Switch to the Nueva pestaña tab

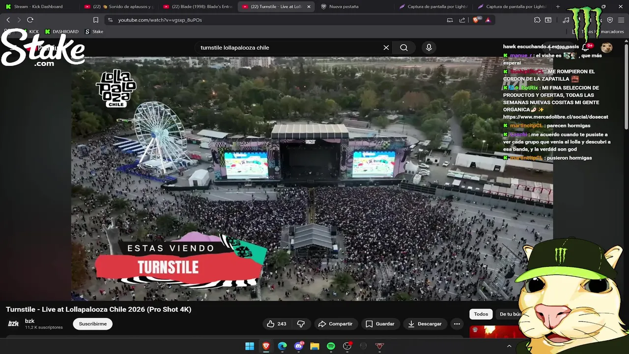tap(344, 6)
